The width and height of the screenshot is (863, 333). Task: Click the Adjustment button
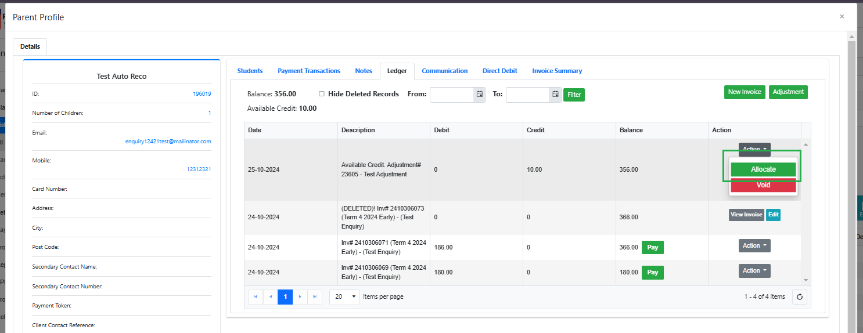coord(788,92)
